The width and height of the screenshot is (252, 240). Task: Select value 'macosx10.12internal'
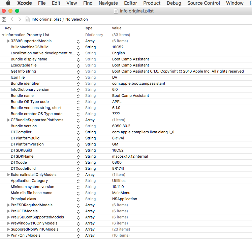pyautogui.click(x=130, y=156)
